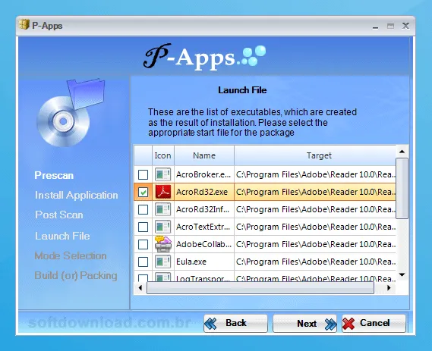
Task: Cancel the packaging wizard
Action: 374,323
